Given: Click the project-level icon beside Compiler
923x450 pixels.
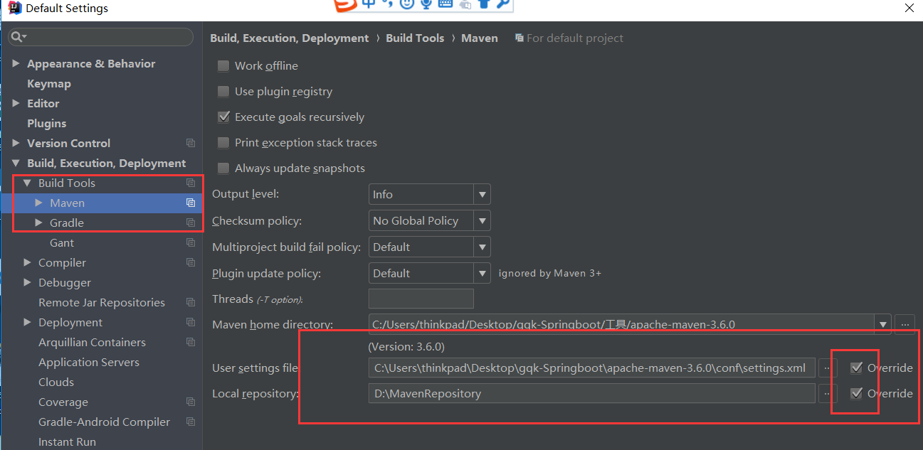Looking at the screenshot, I should [191, 263].
